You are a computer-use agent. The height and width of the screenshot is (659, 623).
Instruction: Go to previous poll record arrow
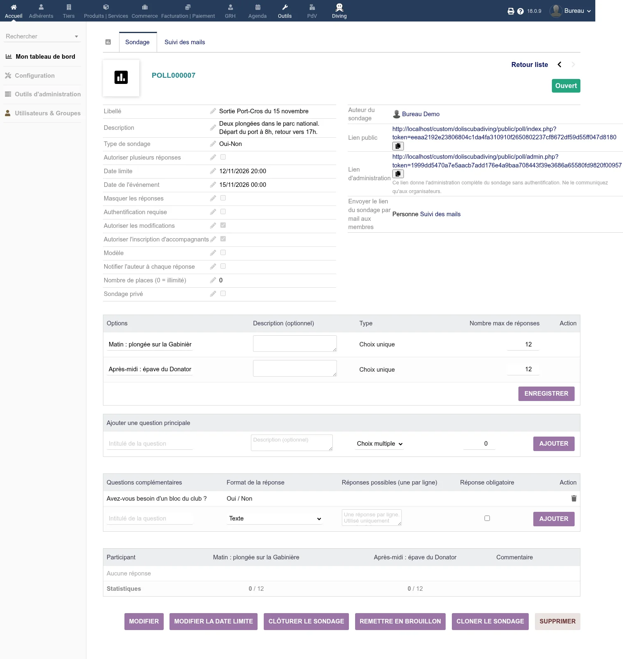click(559, 64)
